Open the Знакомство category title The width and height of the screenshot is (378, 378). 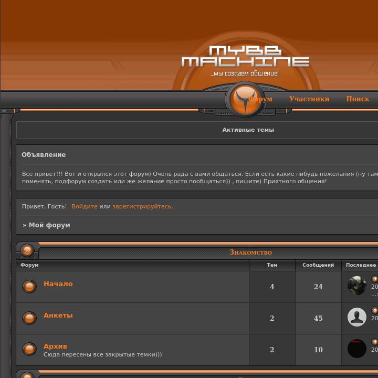tap(250, 252)
